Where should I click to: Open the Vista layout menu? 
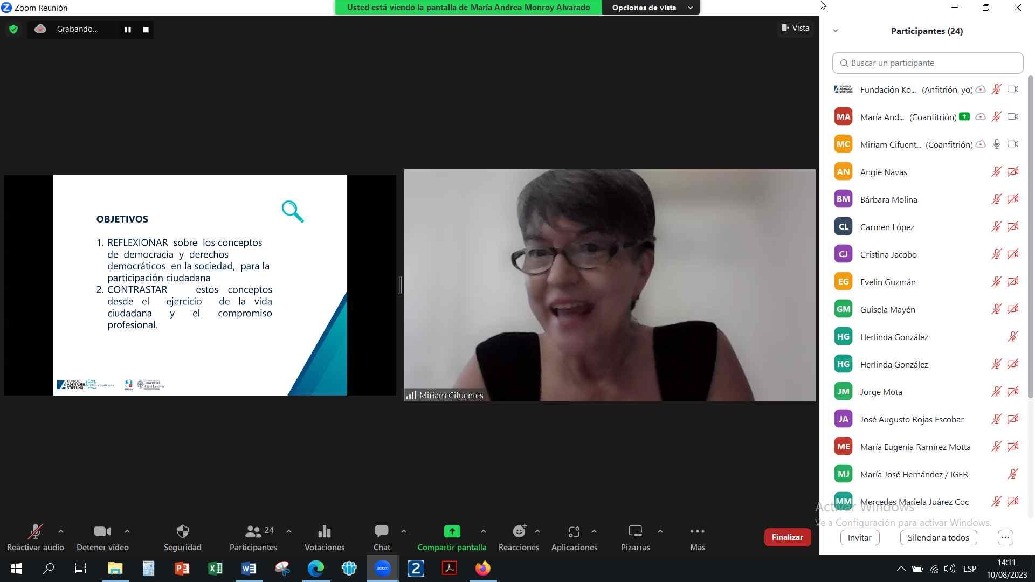point(796,28)
